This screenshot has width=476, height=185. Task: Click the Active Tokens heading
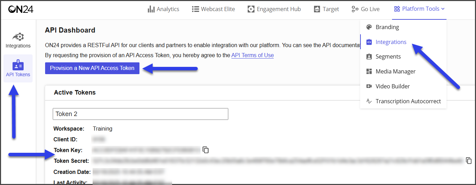click(x=75, y=92)
